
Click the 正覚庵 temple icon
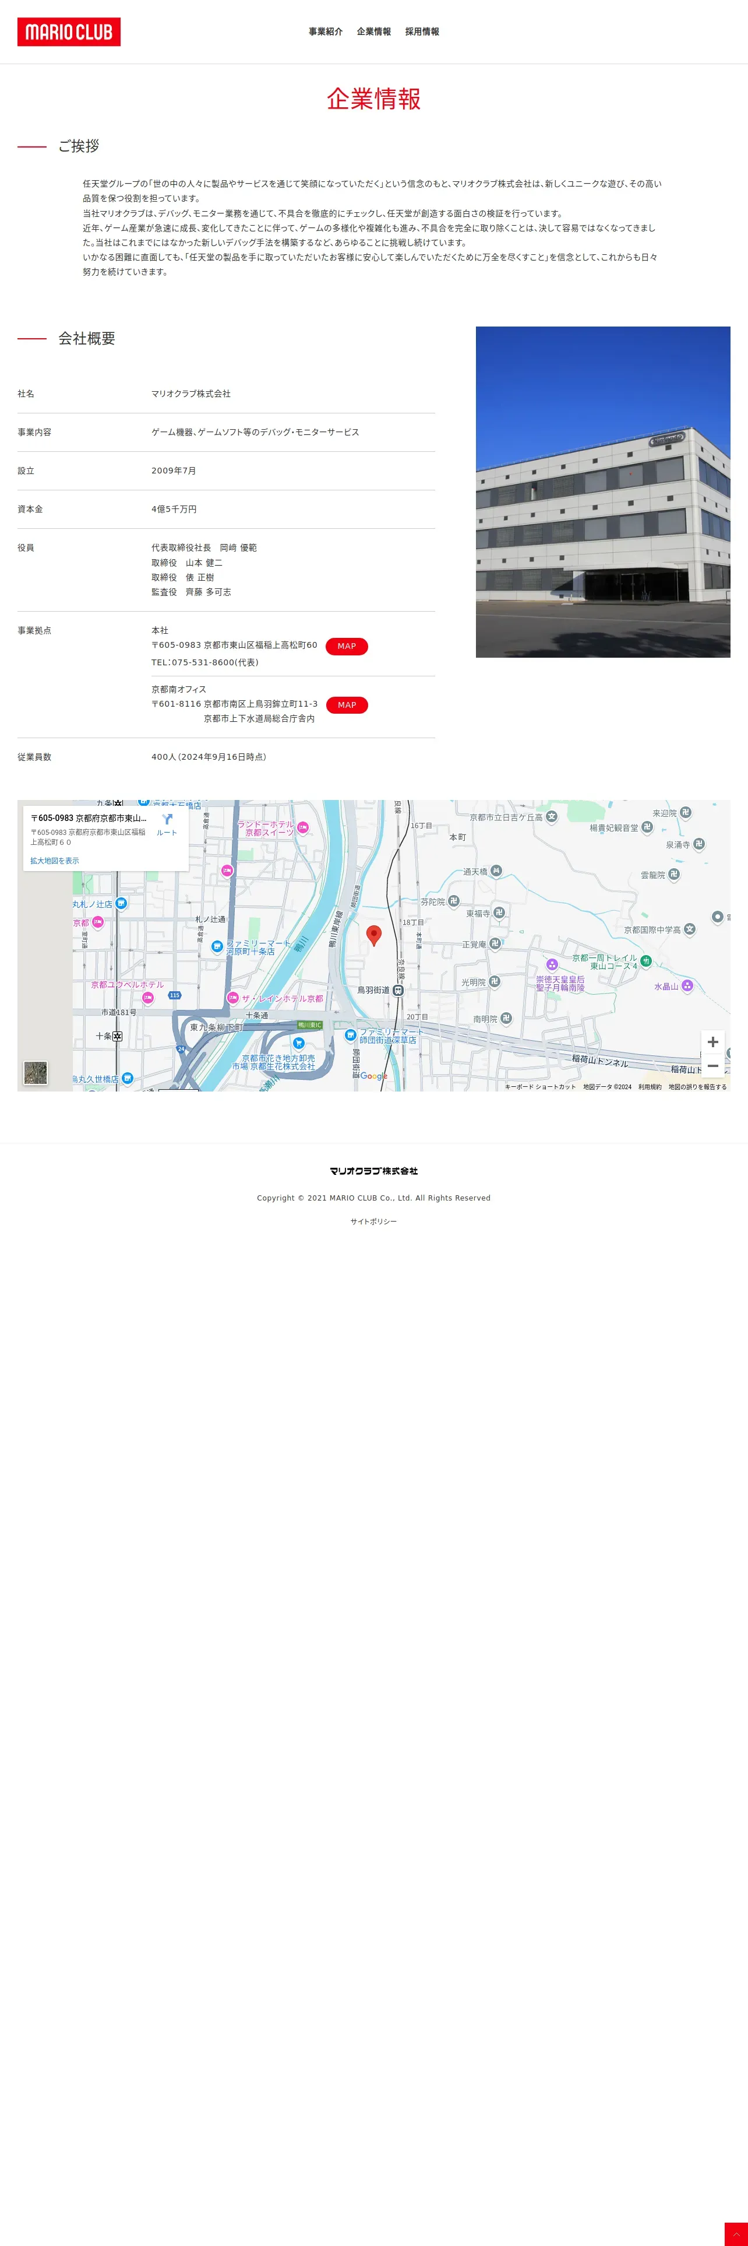point(495,943)
